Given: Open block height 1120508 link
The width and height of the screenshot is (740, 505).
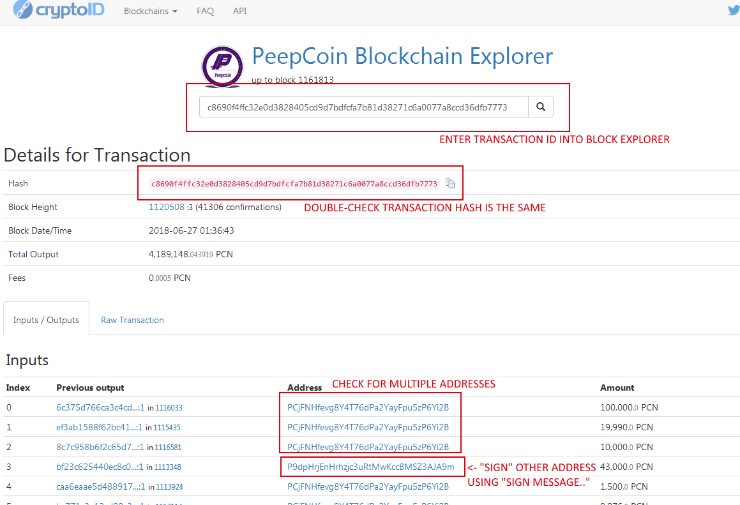Looking at the screenshot, I should coord(167,207).
